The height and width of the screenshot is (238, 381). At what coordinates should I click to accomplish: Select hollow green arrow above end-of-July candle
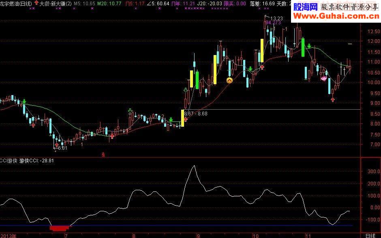[x=130, y=111]
